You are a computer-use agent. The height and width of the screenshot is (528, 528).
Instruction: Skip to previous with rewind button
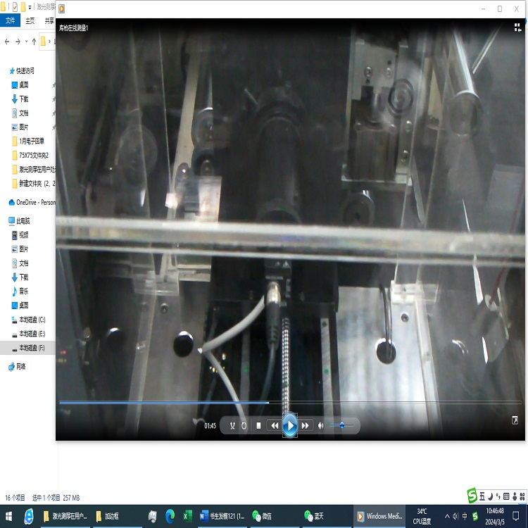[275, 425]
